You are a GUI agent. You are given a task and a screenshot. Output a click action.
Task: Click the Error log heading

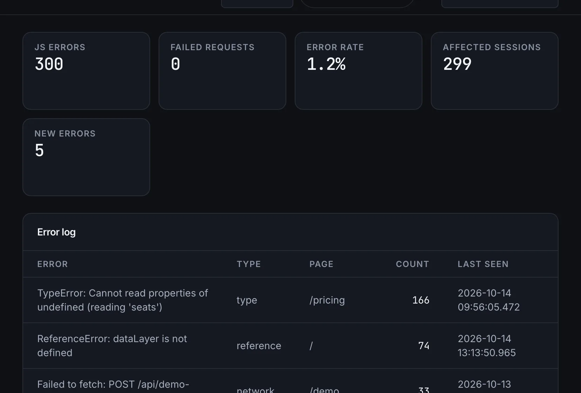pos(56,232)
